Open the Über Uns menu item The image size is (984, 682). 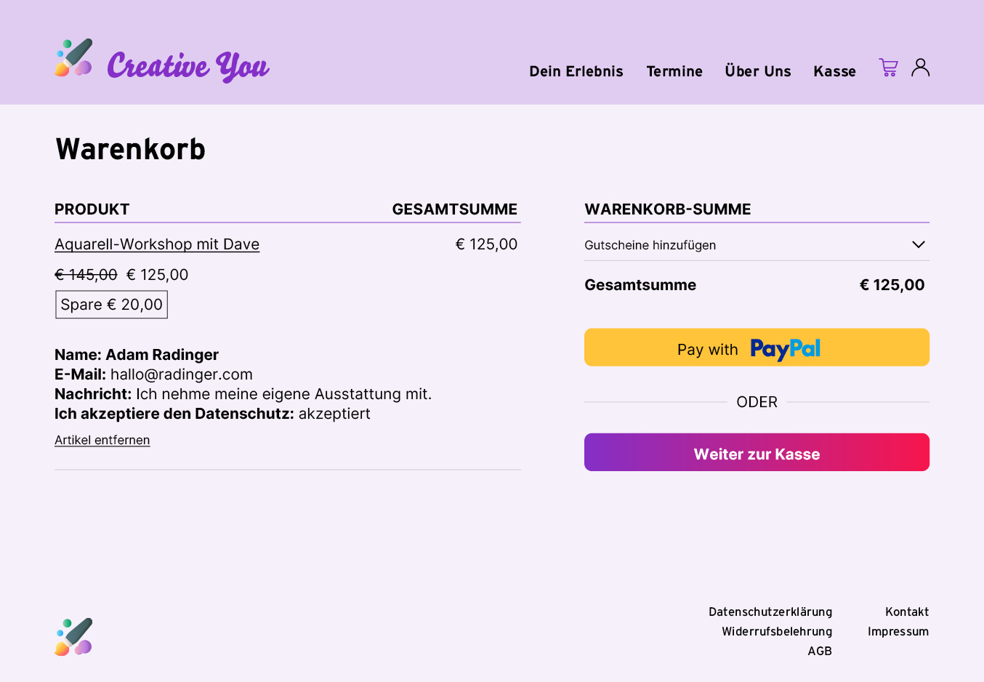coord(757,71)
